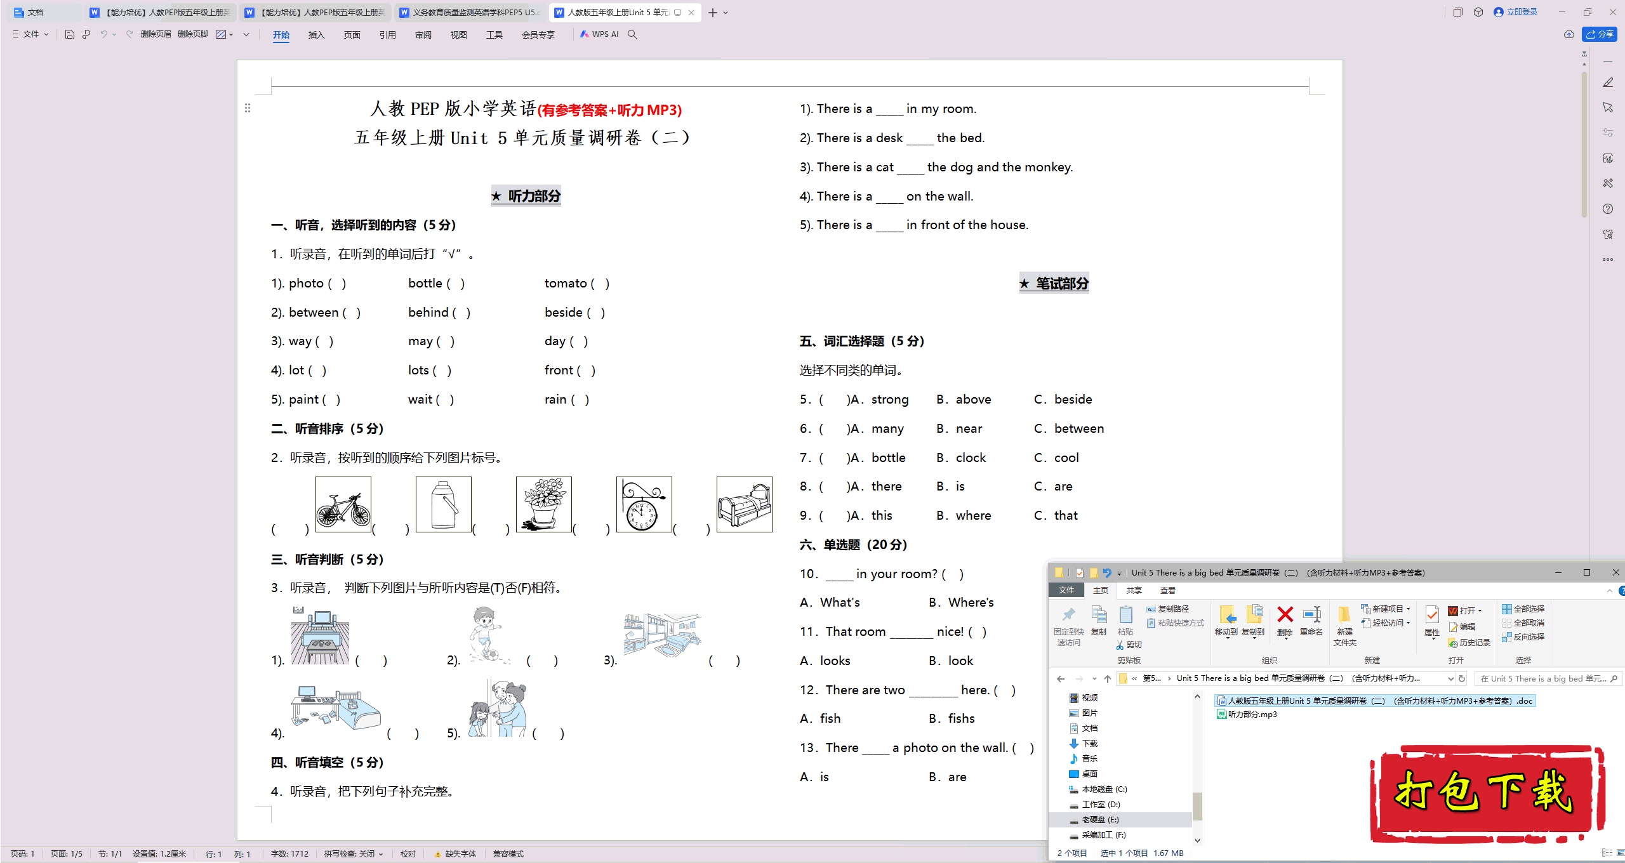Open the help question mark in sidebar
This screenshot has width=1625, height=863.
(1608, 209)
